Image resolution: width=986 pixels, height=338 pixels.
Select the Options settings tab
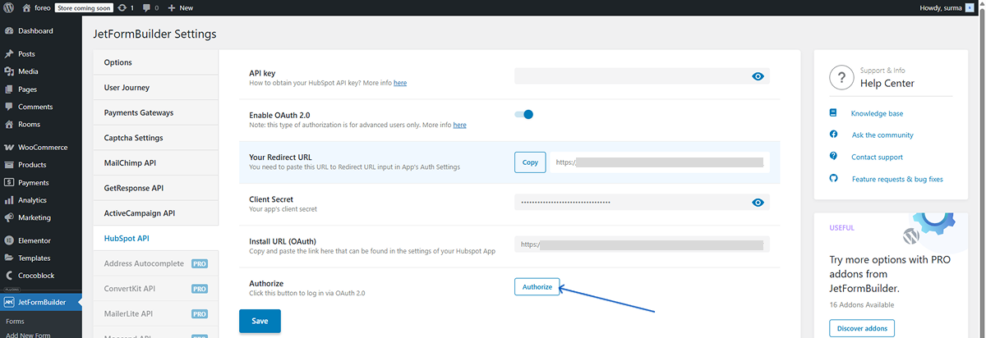pyautogui.click(x=156, y=62)
